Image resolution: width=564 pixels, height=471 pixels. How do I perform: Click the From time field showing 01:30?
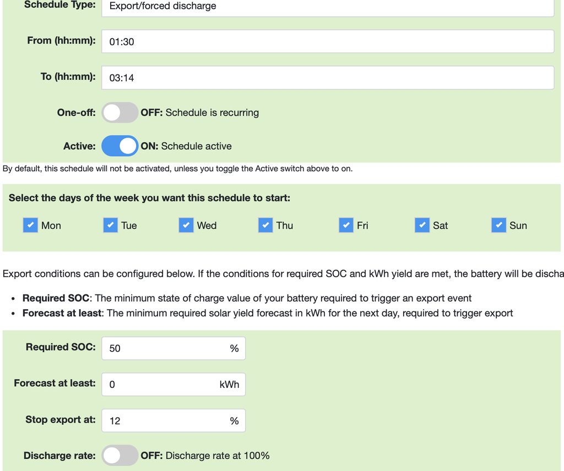(328, 41)
